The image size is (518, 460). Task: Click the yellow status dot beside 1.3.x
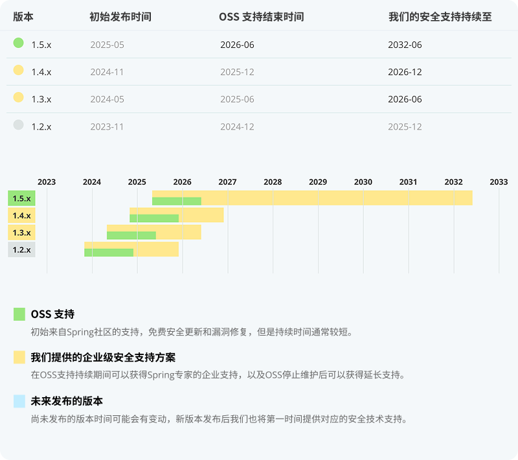coord(18,98)
